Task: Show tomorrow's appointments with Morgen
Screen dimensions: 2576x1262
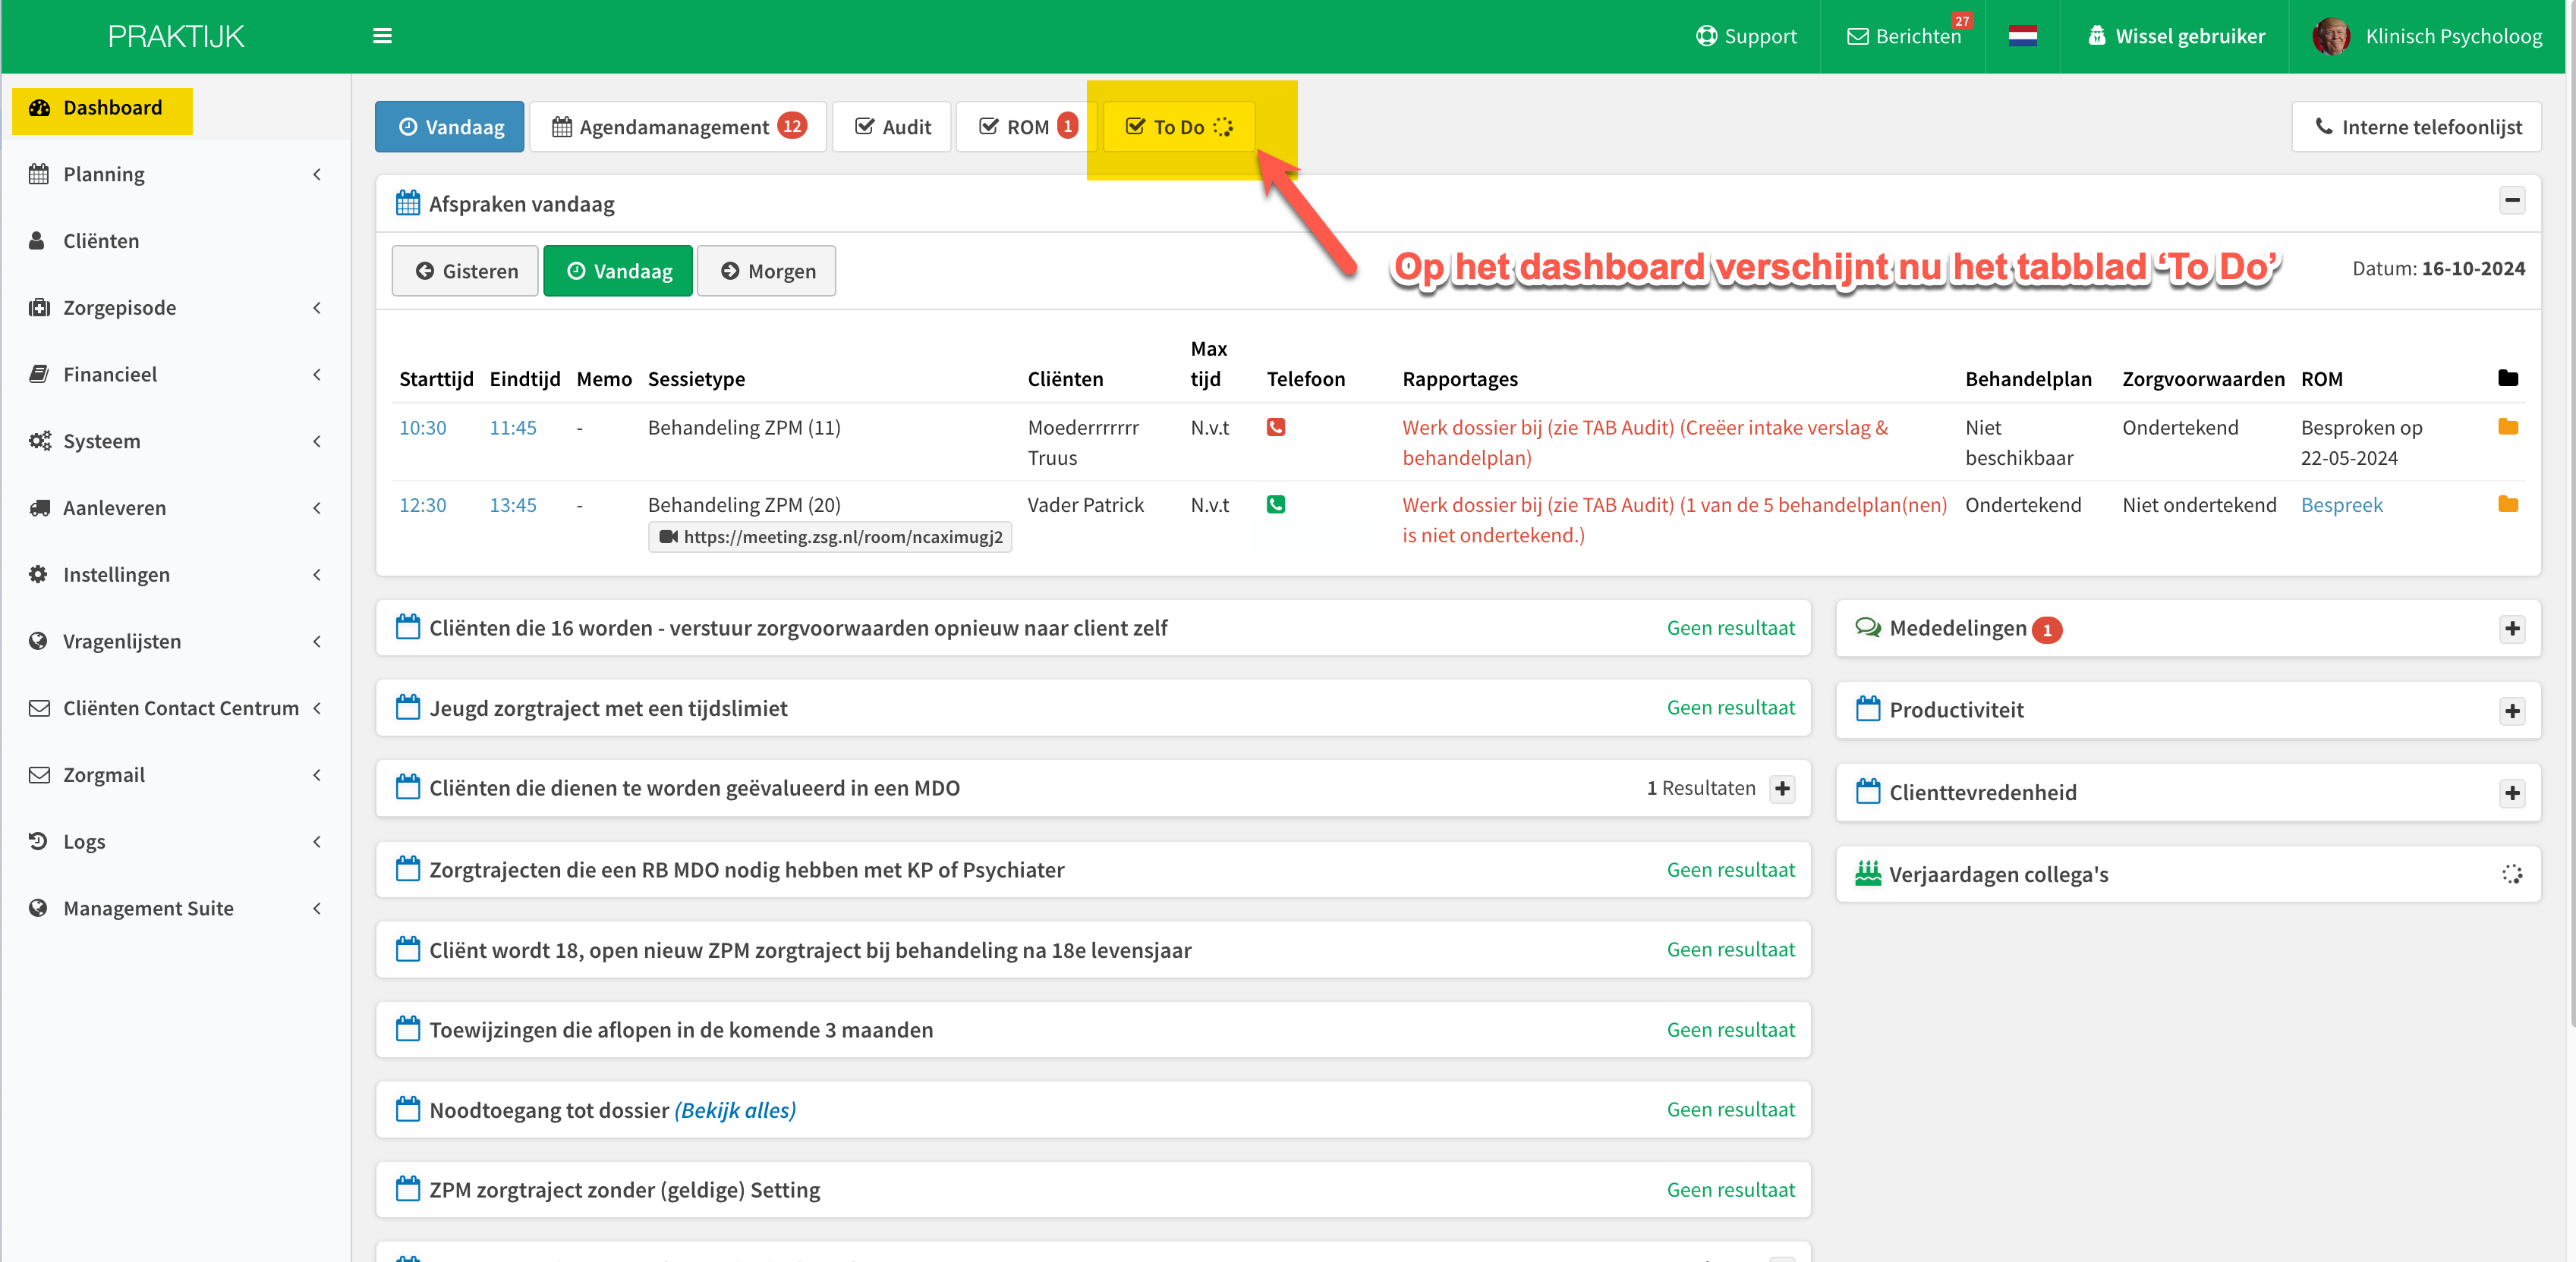Action: click(766, 272)
